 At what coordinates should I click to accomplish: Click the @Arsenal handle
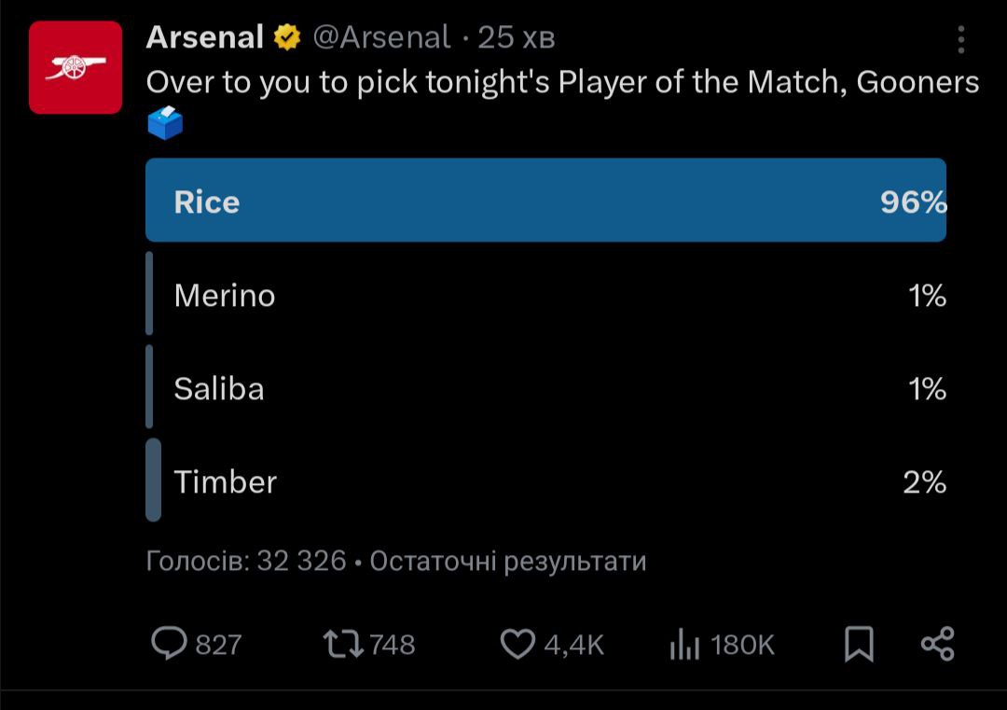click(x=380, y=37)
